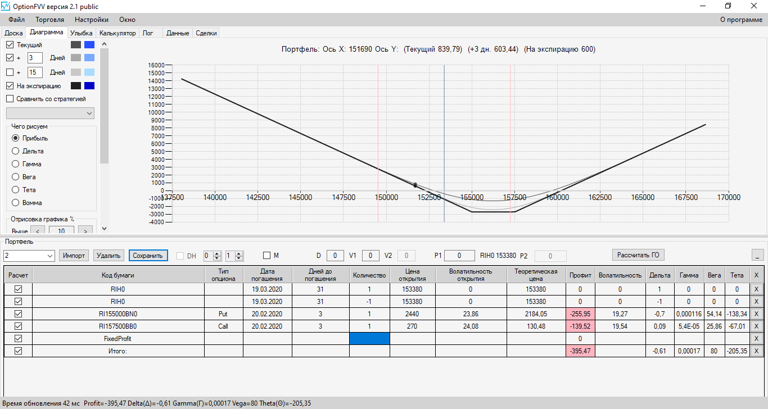Click the Теоретическая цена cell 2184,05
This screenshot has width=768, height=409.
pyautogui.click(x=536, y=314)
